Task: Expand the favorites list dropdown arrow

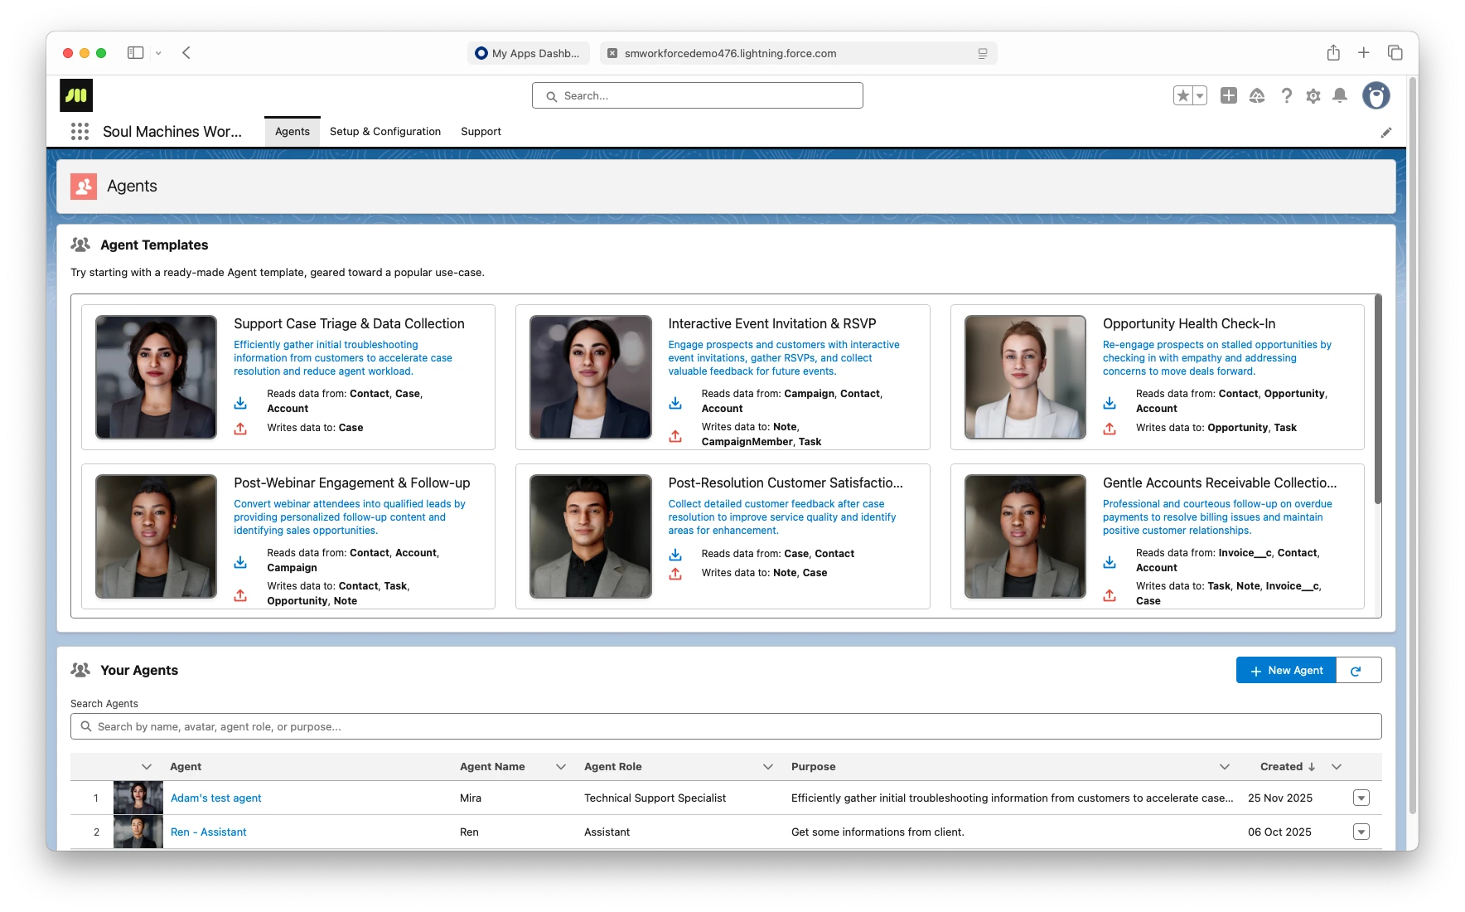Action: tap(1200, 95)
